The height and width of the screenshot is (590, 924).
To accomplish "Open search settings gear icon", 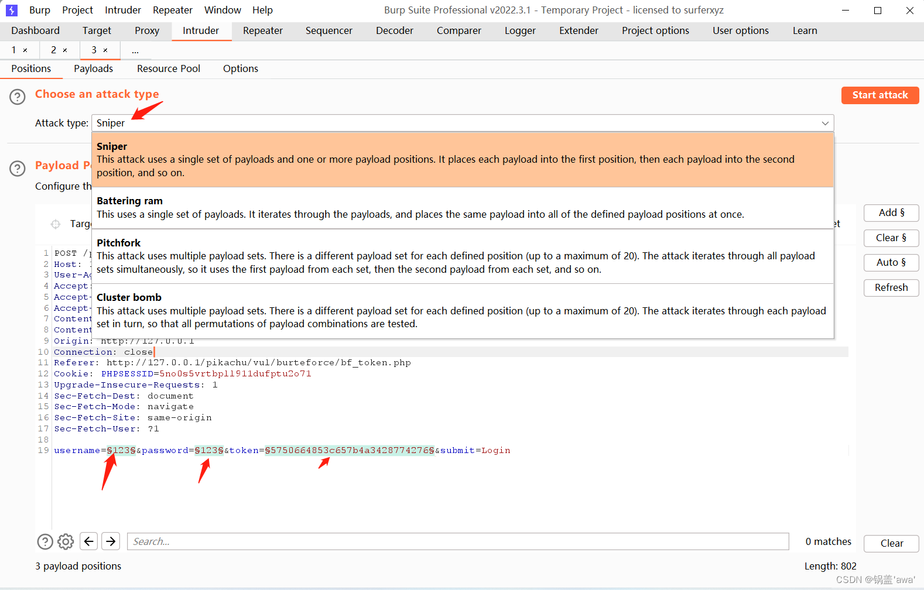I will (x=66, y=541).
